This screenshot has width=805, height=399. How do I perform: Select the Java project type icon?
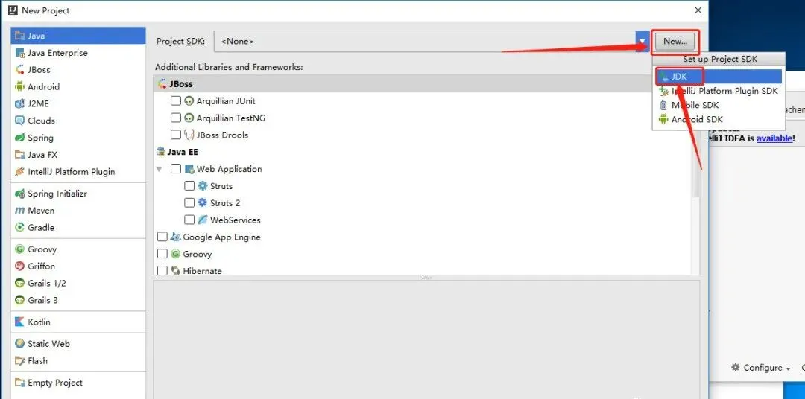(x=20, y=36)
